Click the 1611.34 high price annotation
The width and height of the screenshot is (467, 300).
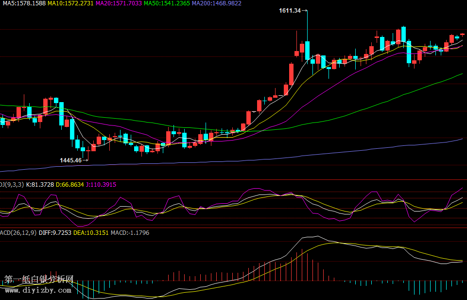[290, 11]
